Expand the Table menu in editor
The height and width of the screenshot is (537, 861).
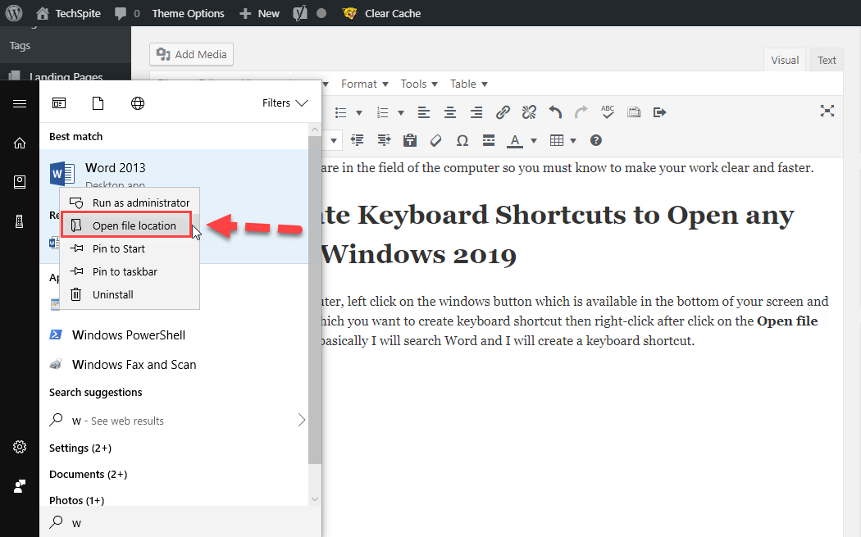469,84
